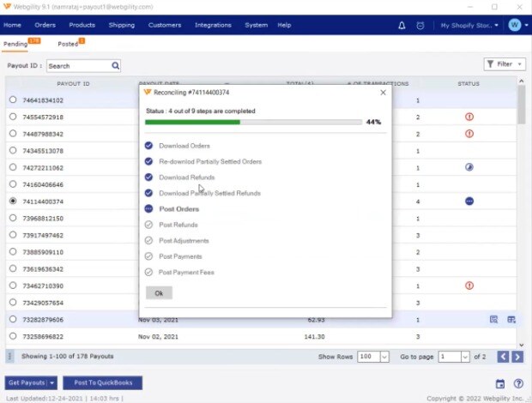The width and height of the screenshot is (532, 403).
Task: Click partial status icon for payout 74272211062
Action: point(469,167)
